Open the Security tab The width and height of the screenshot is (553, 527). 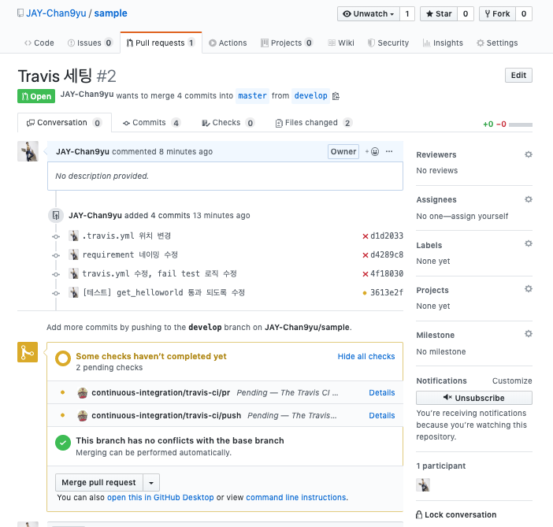(388, 43)
